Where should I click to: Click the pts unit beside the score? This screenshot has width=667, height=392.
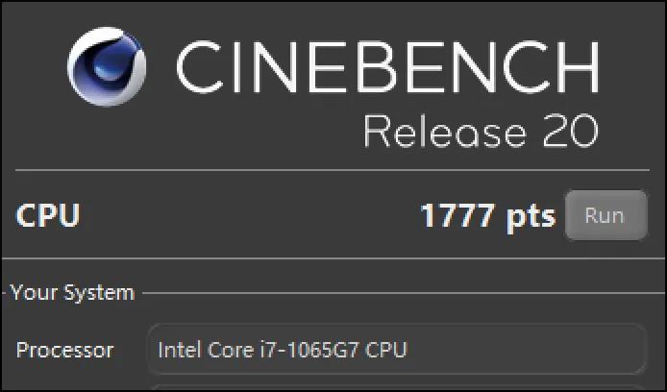coord(531,215)
